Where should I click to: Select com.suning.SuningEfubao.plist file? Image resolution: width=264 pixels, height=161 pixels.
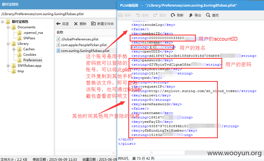coord(85,51)
